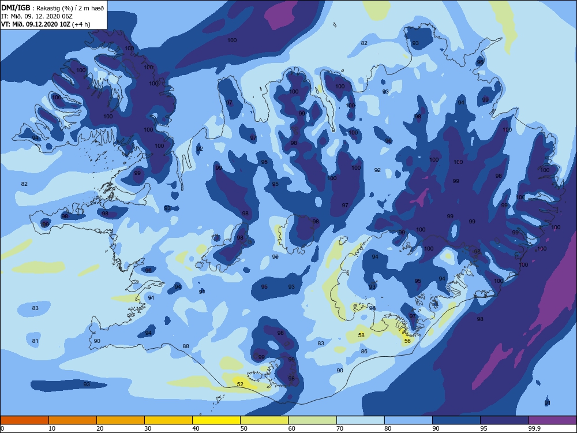Image resolution: width=577 pixels, height=433 pixels.
Task: Click the 30–40 amber legend swatch
Action: [168, 420]
